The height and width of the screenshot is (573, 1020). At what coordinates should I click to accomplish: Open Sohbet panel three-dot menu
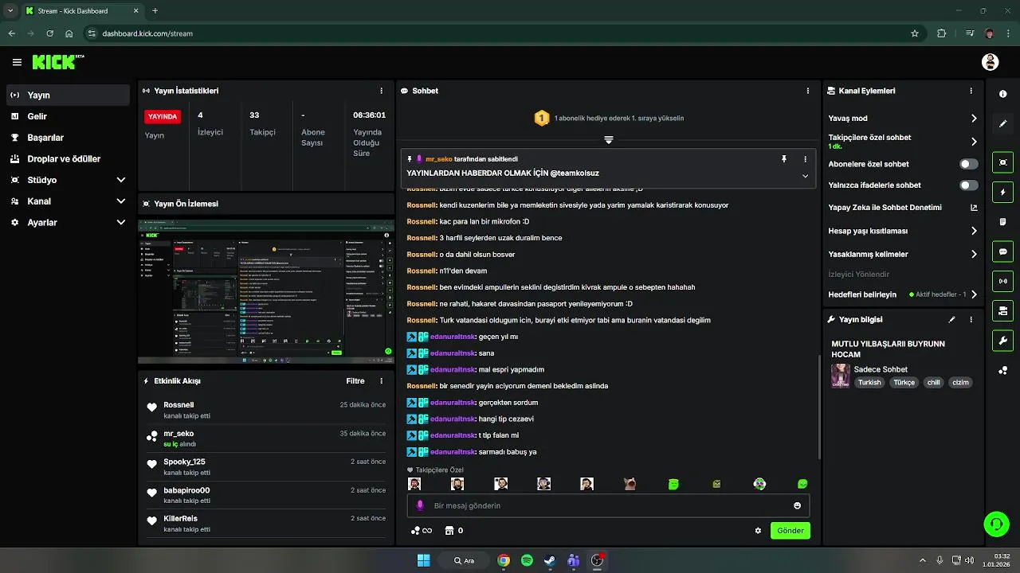tap(808, 91)
